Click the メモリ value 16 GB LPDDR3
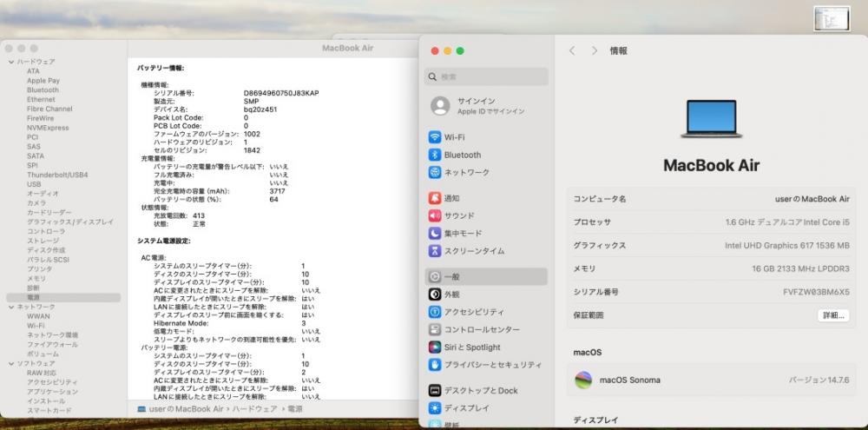Screen dimensions: 868x430 [x=800, y=268]
